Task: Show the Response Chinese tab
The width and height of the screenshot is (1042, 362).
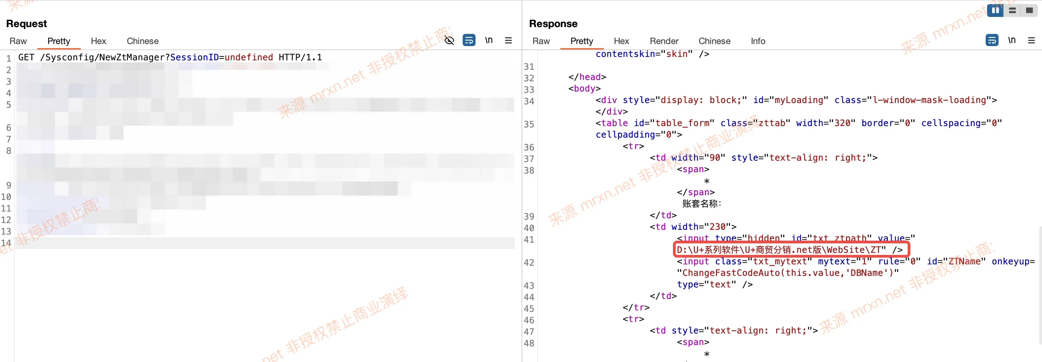Action: 714,41
